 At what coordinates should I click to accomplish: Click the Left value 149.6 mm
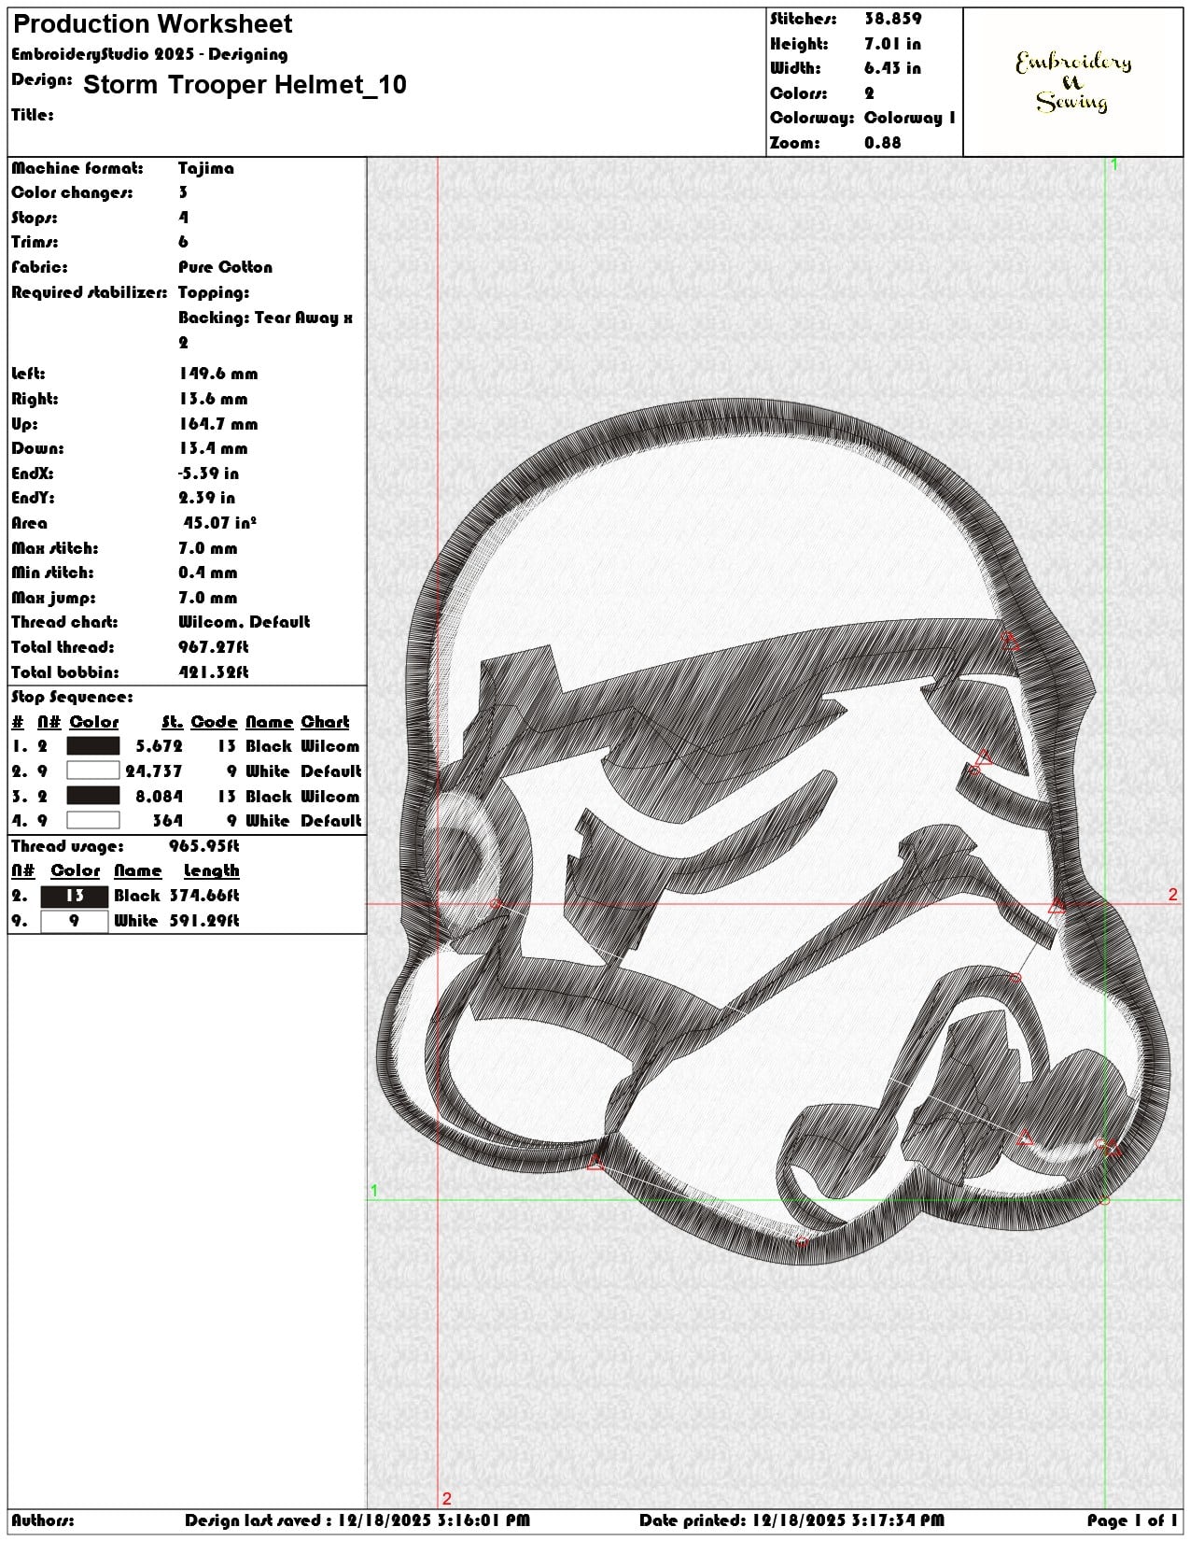(x=217, y=374)
